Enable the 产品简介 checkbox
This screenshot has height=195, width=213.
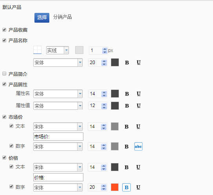[x=4, y=73]
